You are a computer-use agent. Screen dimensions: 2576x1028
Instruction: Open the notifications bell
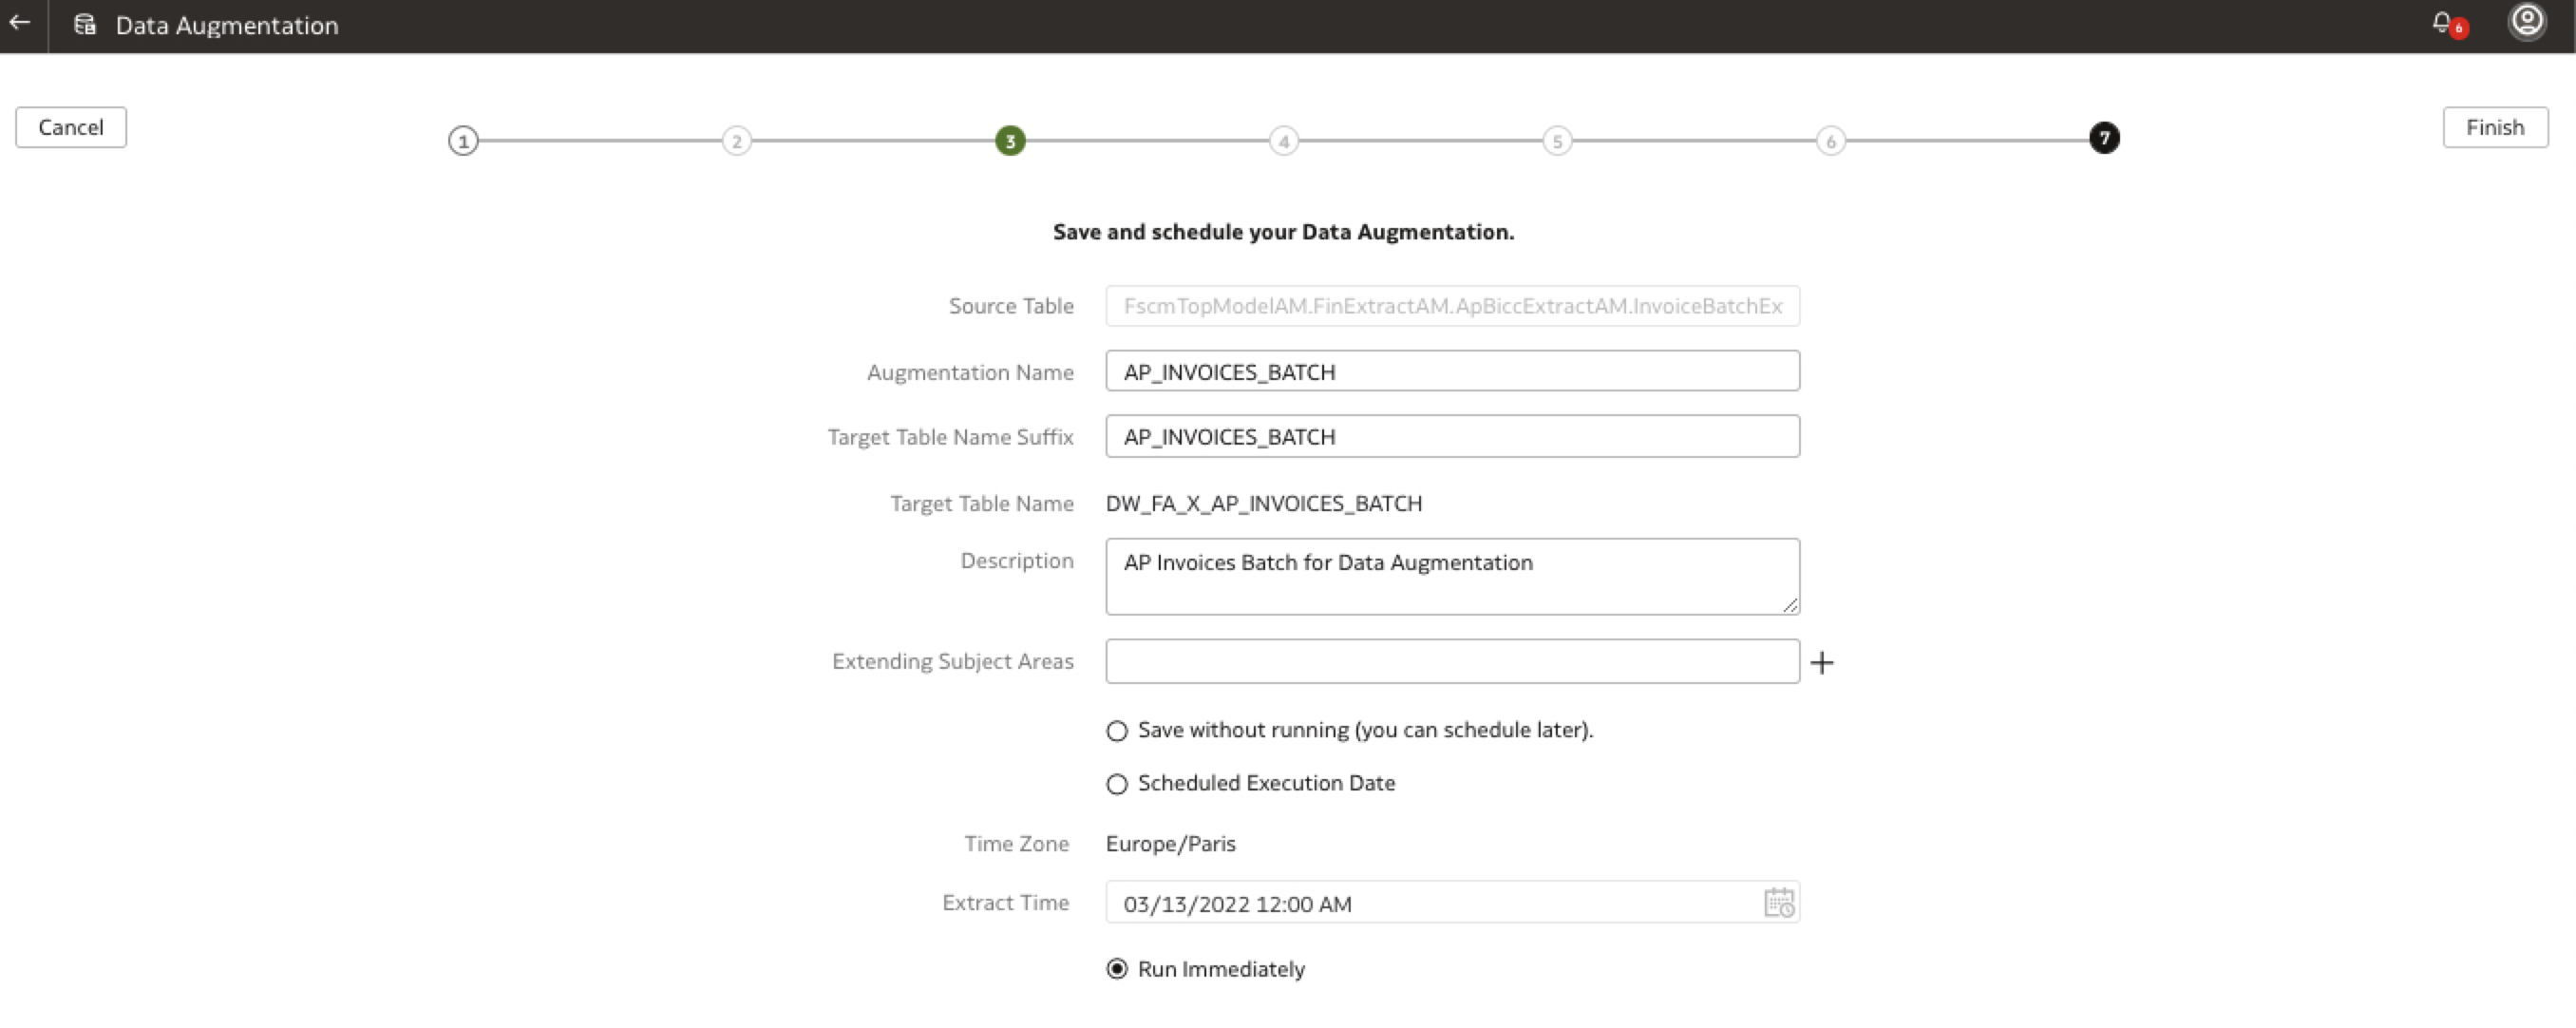tap(2442, 23)
